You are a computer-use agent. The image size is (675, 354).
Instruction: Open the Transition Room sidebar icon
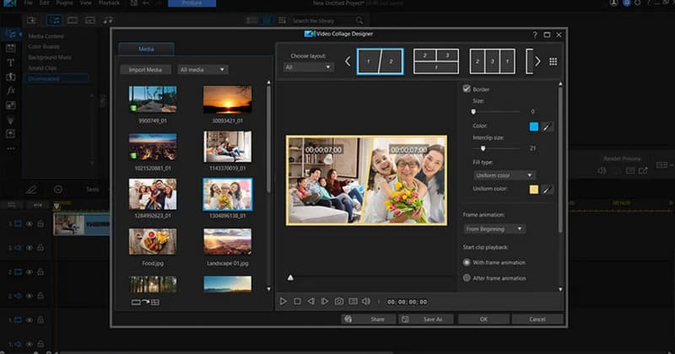pyautogui.click(x=11, y=77)
